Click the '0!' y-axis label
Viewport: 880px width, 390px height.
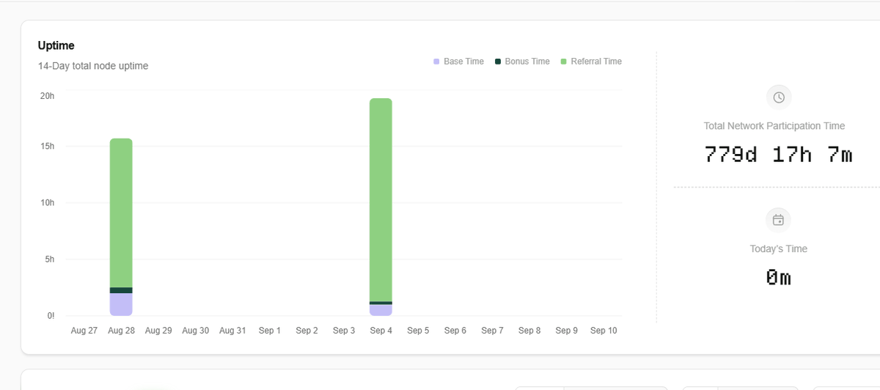[51, 316]
